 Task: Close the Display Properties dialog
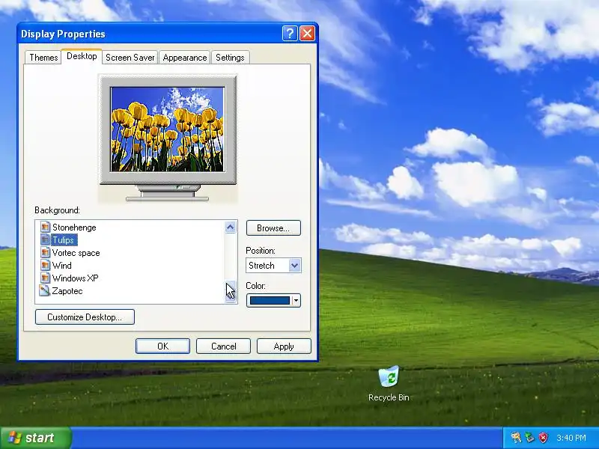coord(307,34)
